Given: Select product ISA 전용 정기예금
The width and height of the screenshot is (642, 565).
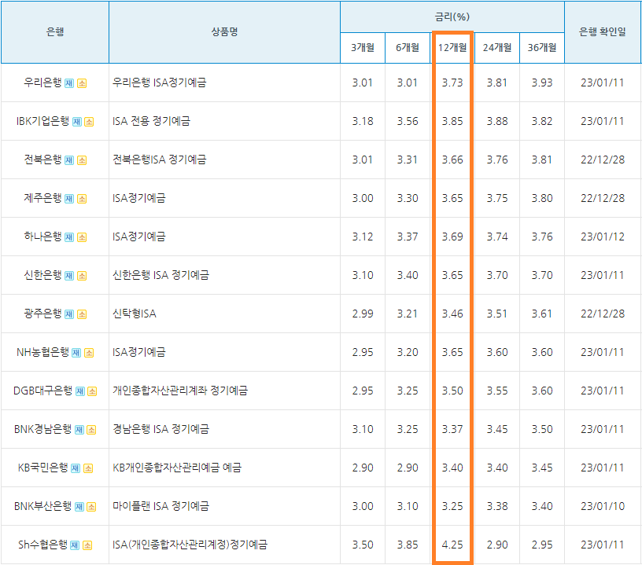Looking at the screenshot, I should pos(151,121).
